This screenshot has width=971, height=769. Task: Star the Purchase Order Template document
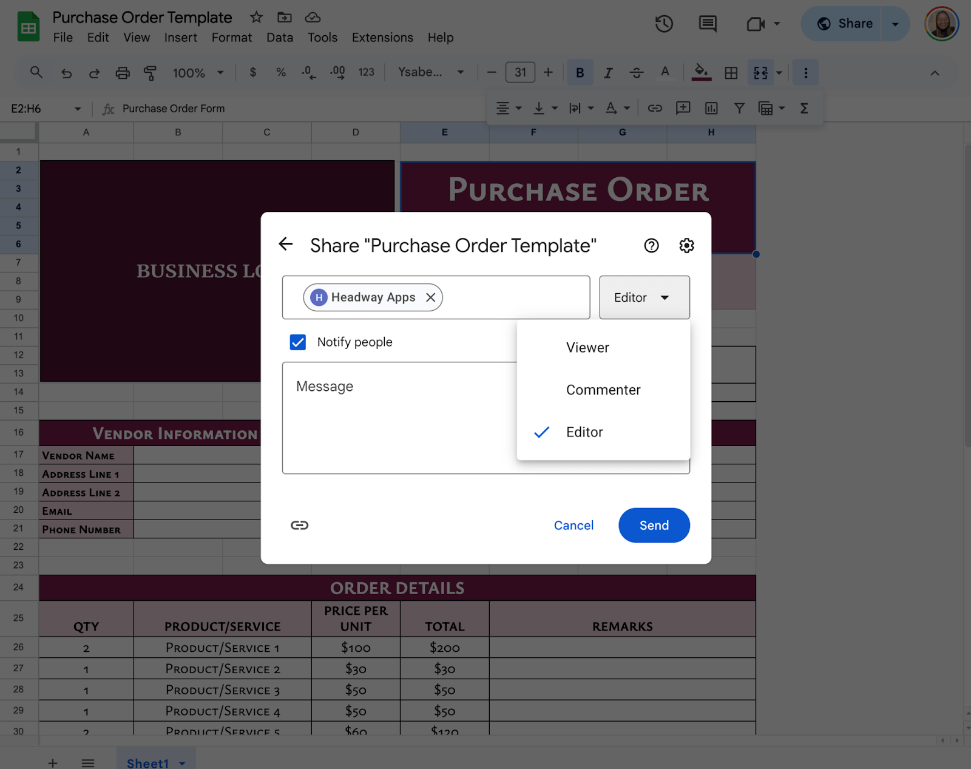click(x=256, y=18)
